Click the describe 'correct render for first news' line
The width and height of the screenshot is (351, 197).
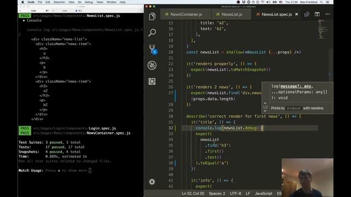click(x=244, y=117)
